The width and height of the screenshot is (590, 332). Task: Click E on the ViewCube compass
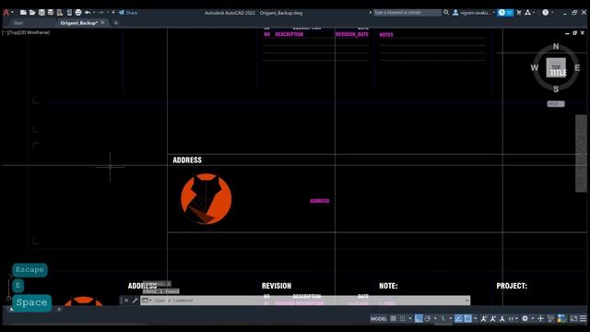pos(577,67)
